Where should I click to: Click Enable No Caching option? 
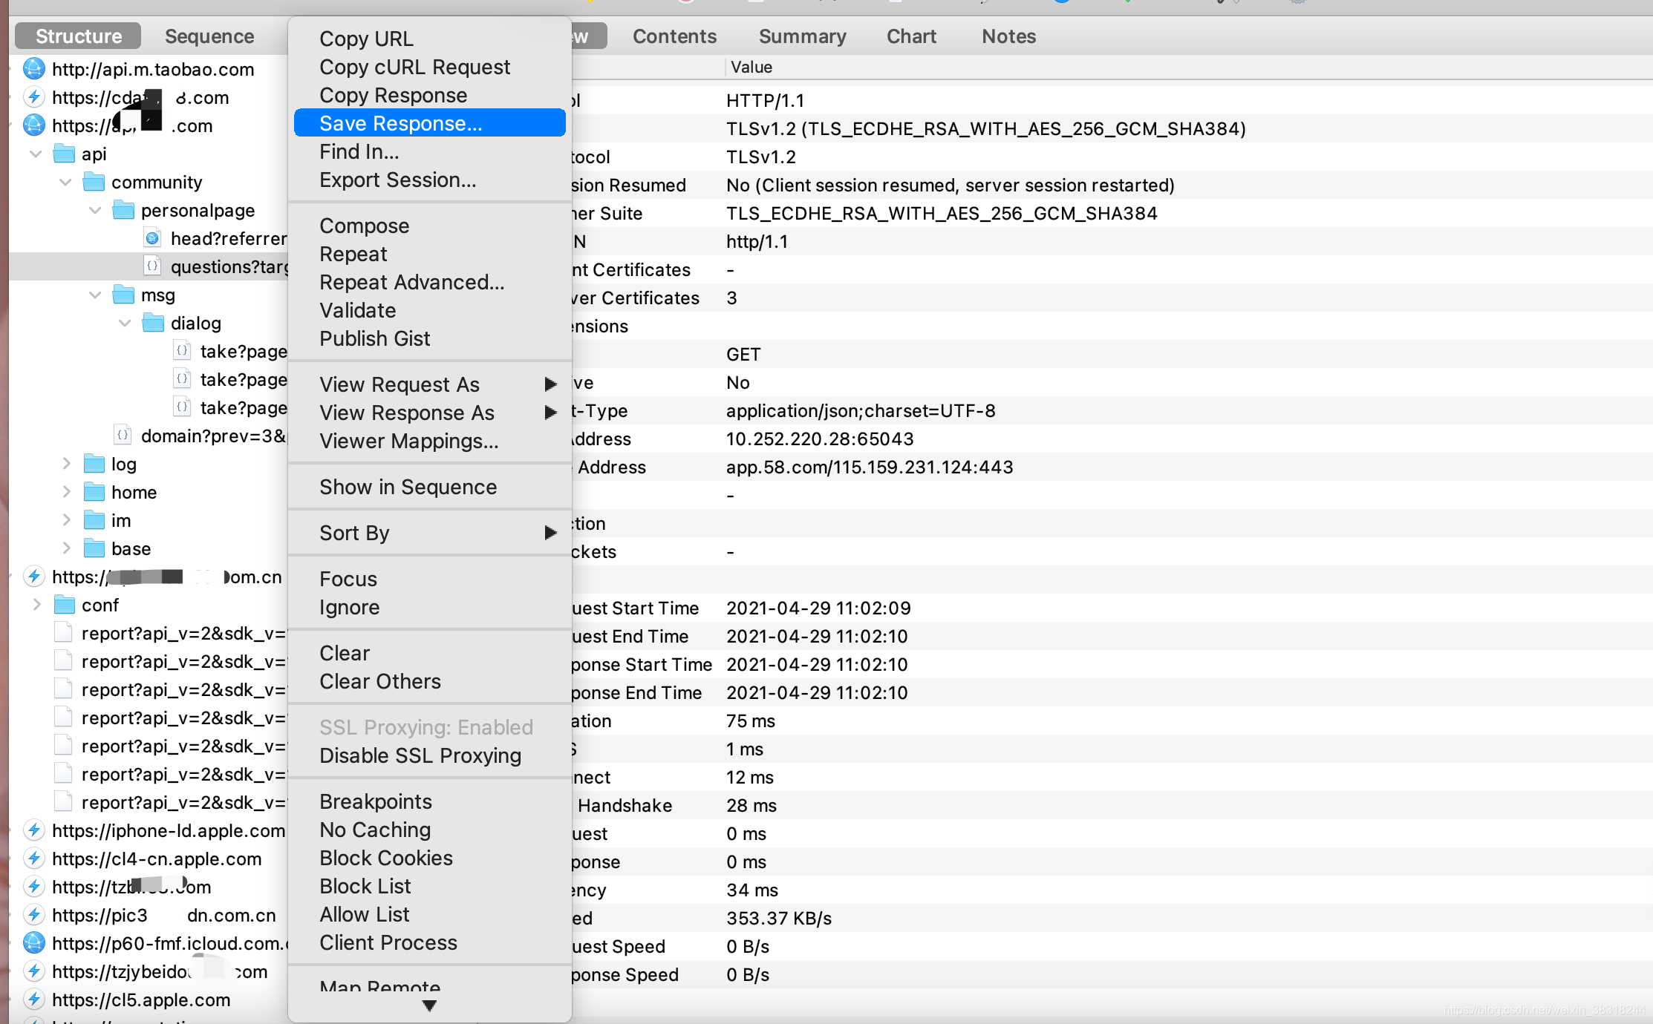(x=376, y=830)
